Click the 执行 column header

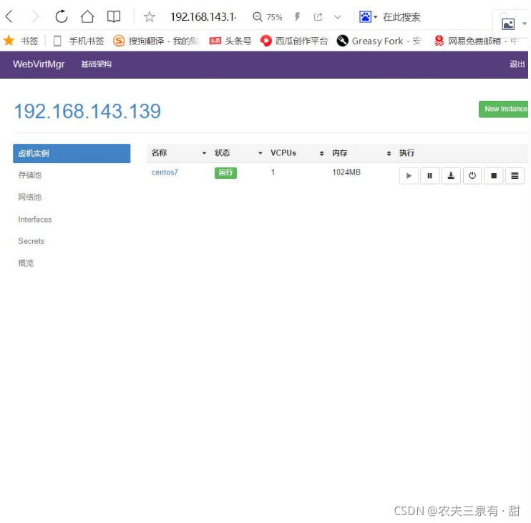click(406, 153)
